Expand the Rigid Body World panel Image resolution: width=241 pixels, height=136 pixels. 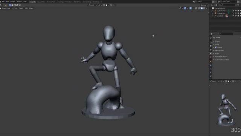tap(221, 57)
